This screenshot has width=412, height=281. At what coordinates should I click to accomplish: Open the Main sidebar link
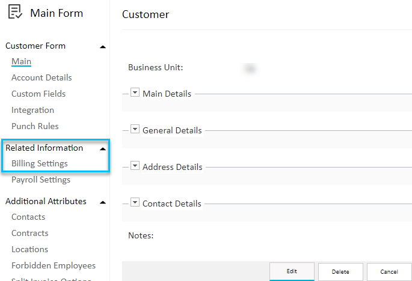pos(21,61)
